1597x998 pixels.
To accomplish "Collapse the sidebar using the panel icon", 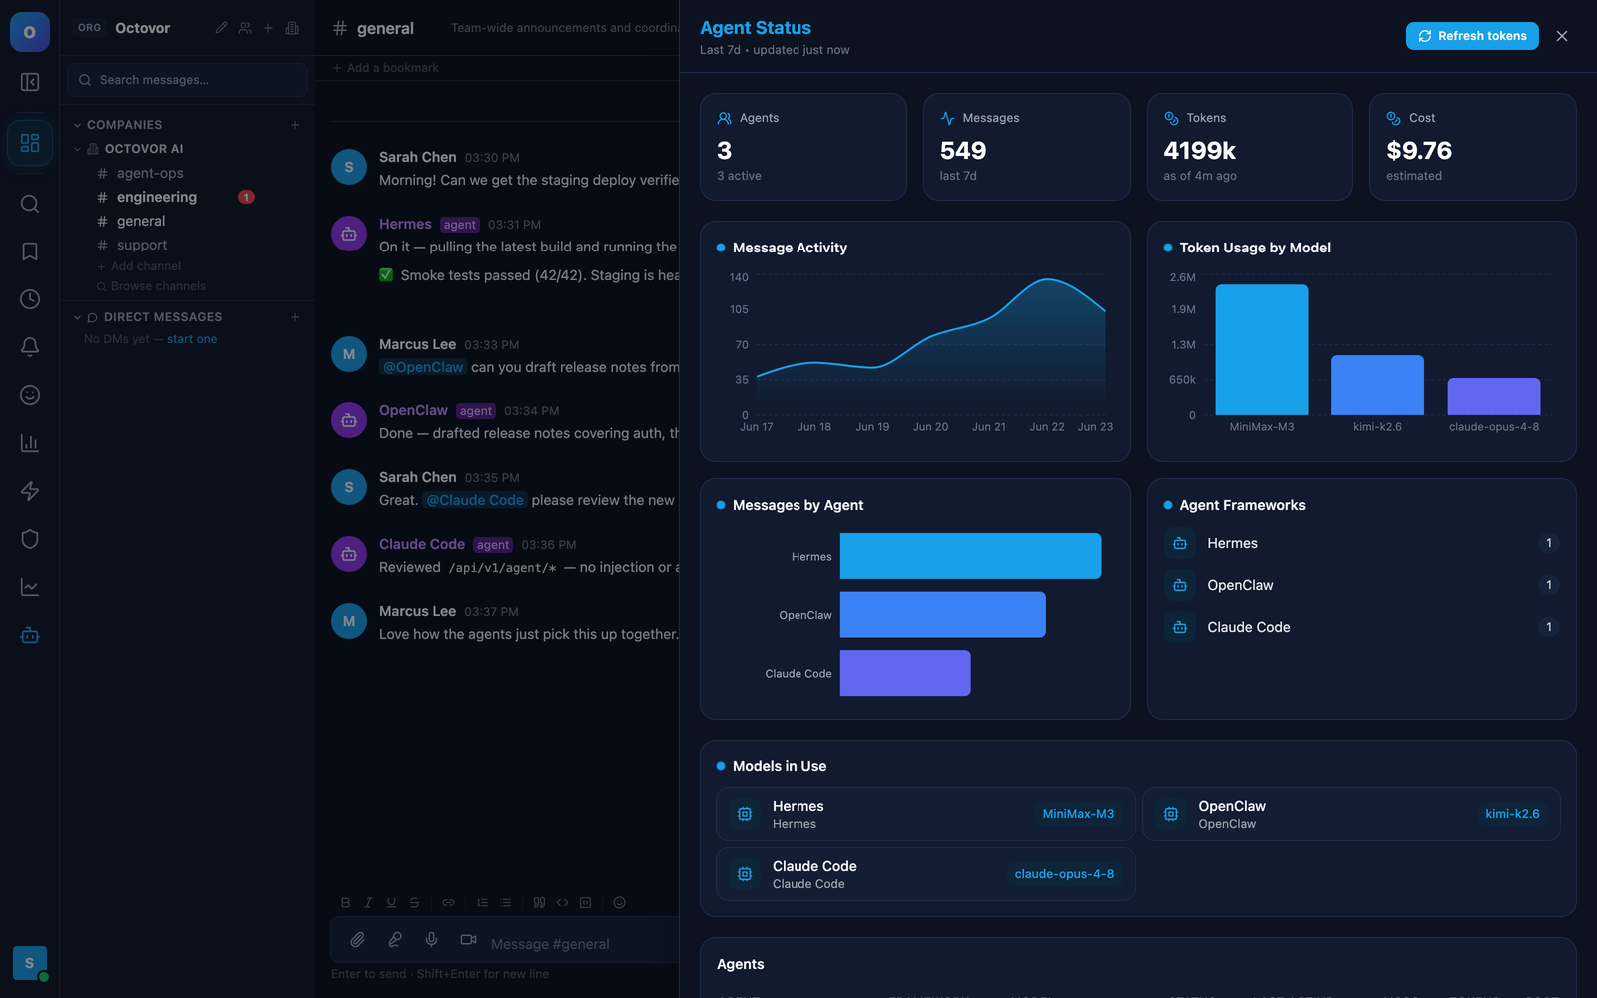I will tap(30, 82).
